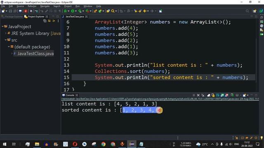Open the Debug configurations dropdown arrow
The width and height of the screenshot is (264, 148).
coord(68,11)
